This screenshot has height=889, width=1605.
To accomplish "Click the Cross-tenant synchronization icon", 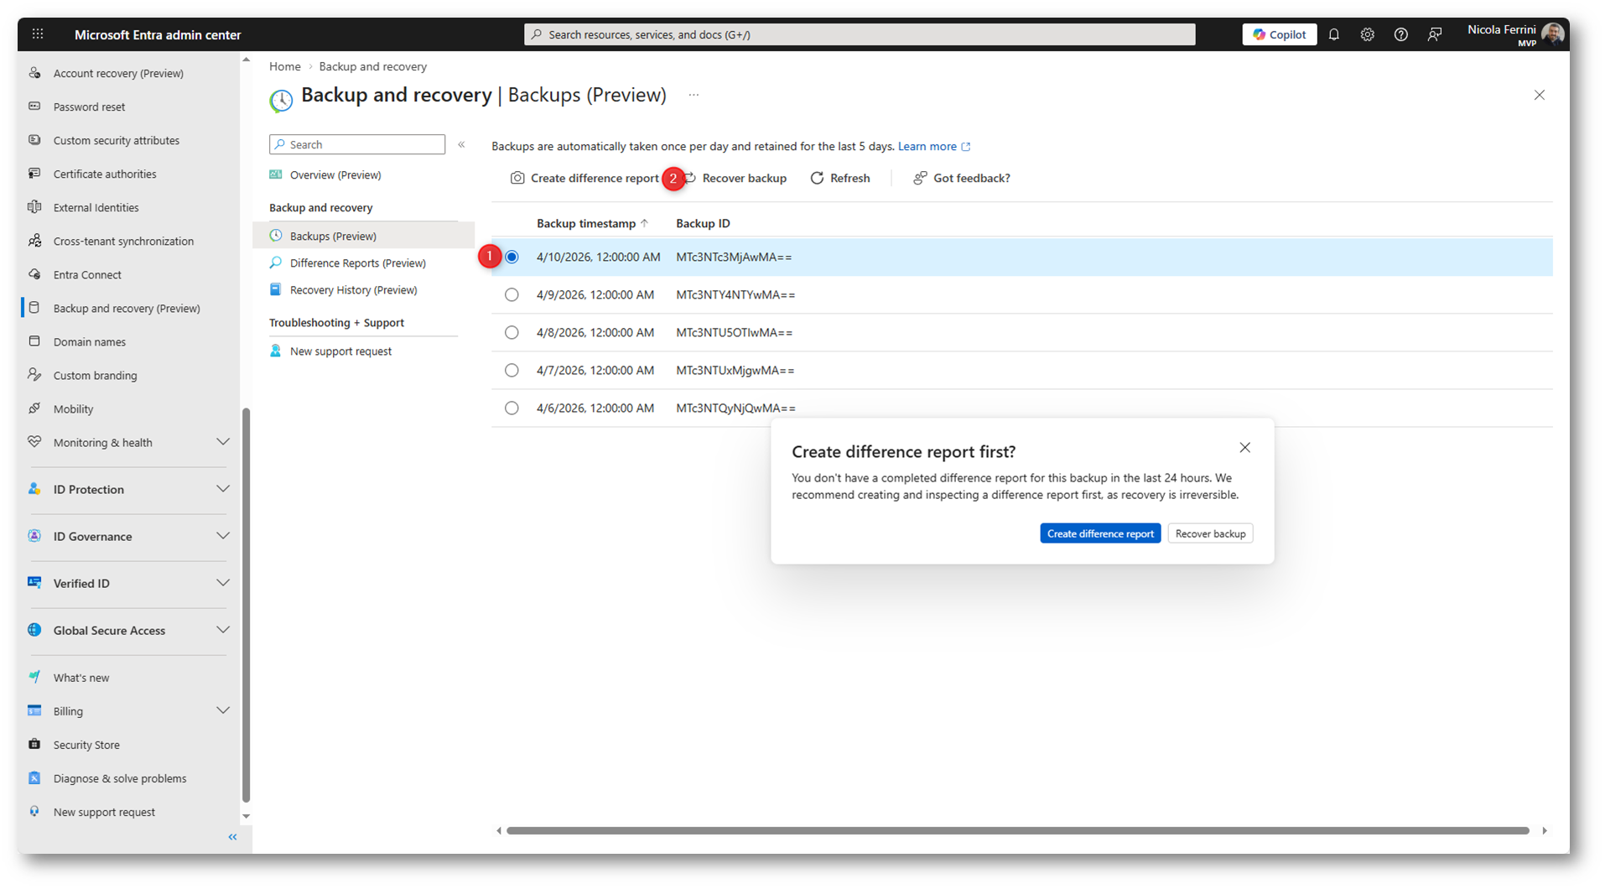I will (x=34, y=241).
